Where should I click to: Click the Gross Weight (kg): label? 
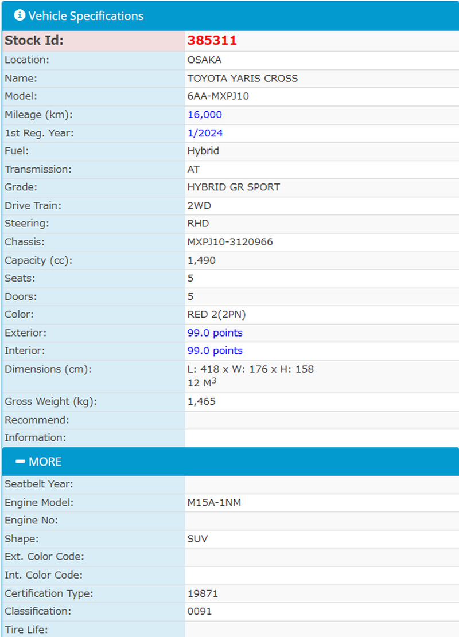(51, 401)
